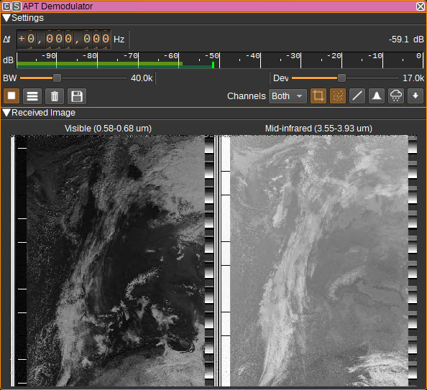Clear the image with the trash icon
The width and height of the screenshot is (427, 390).
click(x=55, y=96)
